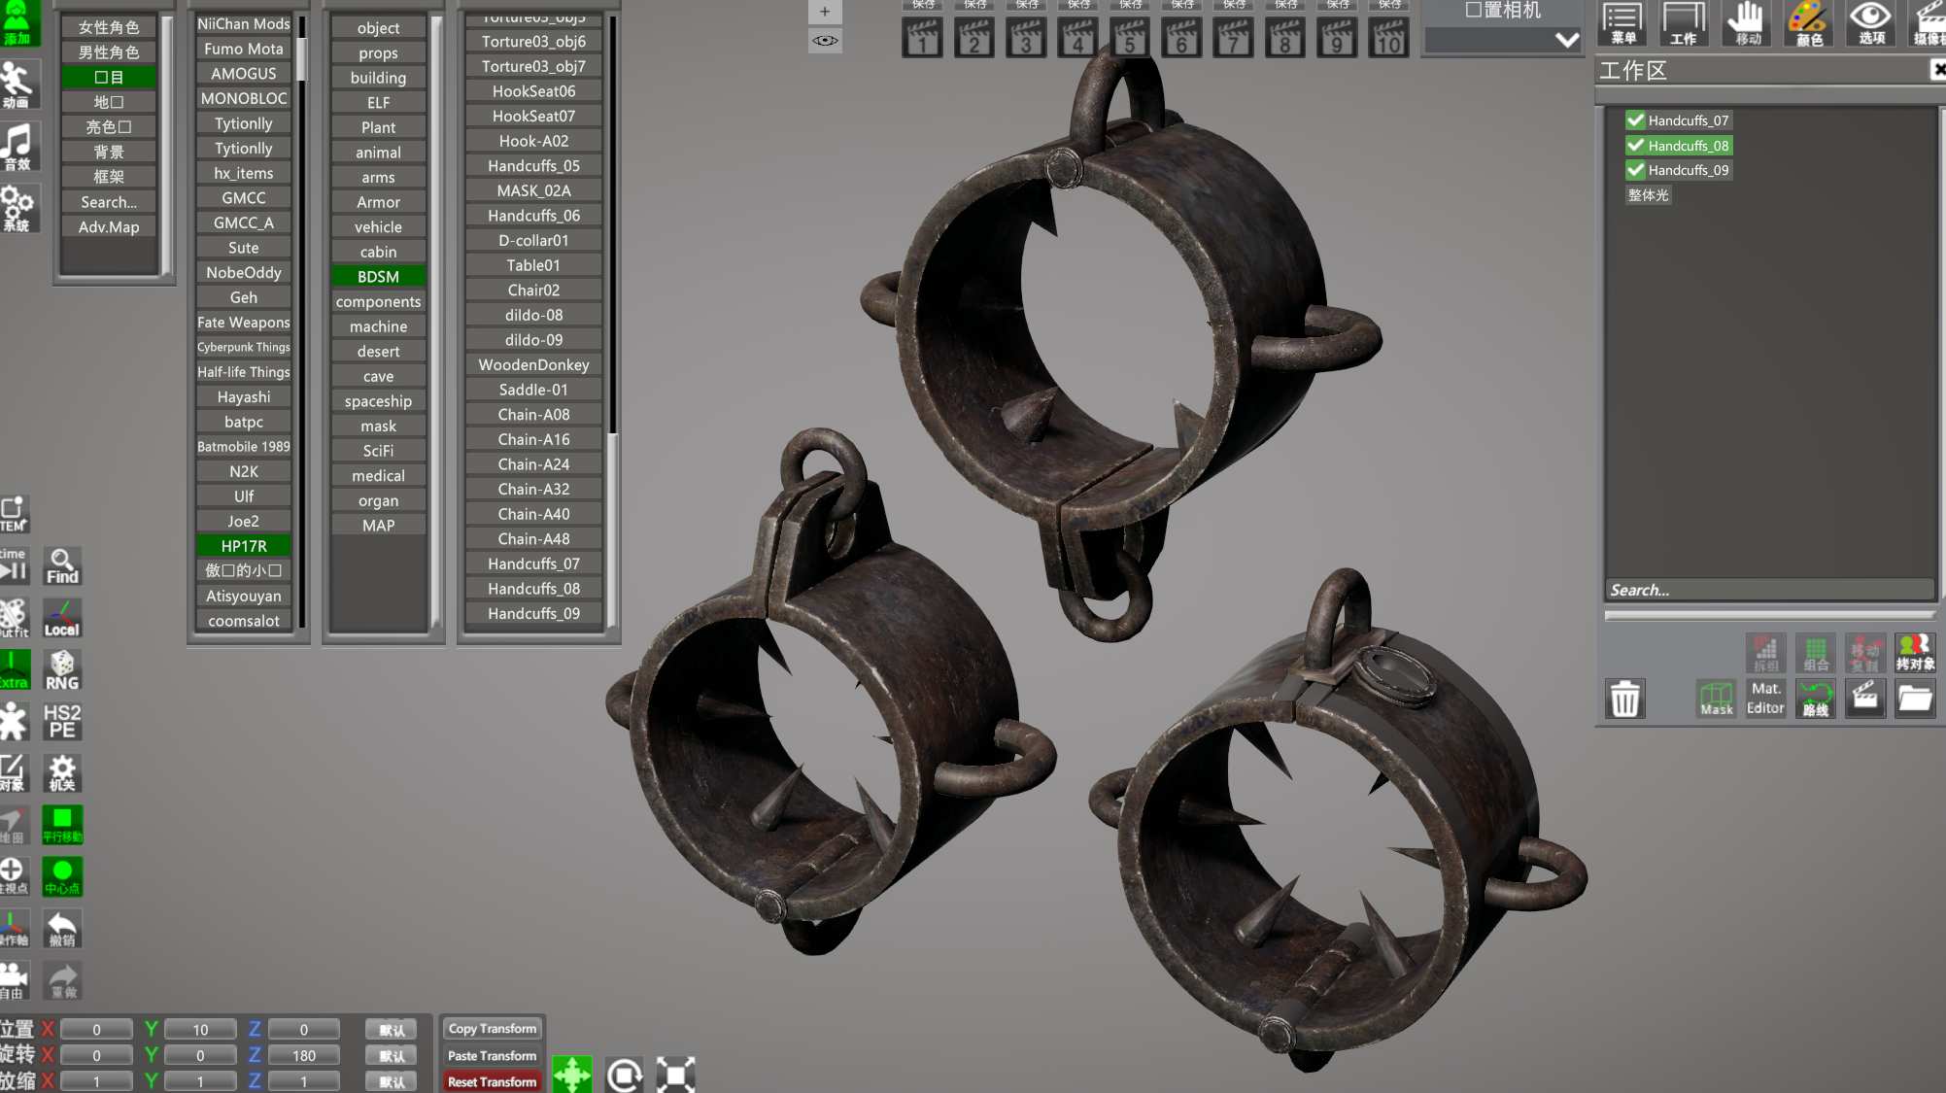Click Paste Transform
Image resolution: width=1946 pixels, height=1093 pixels.
[492, 1056]
